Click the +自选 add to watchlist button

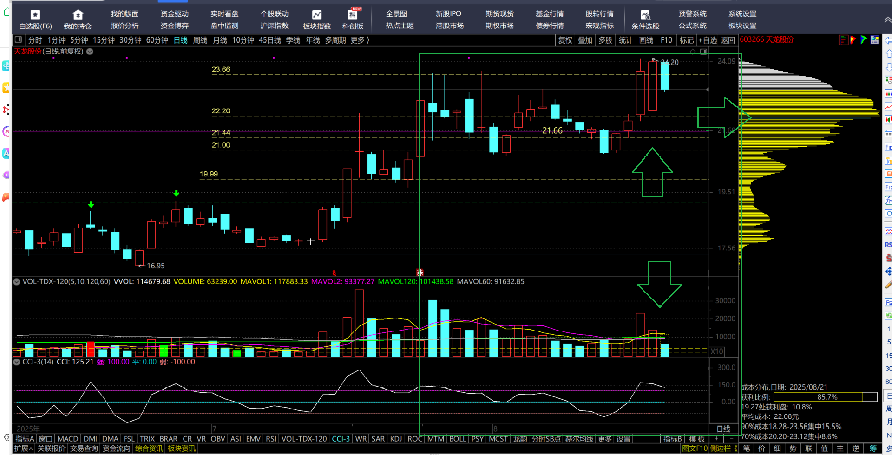coord(708,40)
